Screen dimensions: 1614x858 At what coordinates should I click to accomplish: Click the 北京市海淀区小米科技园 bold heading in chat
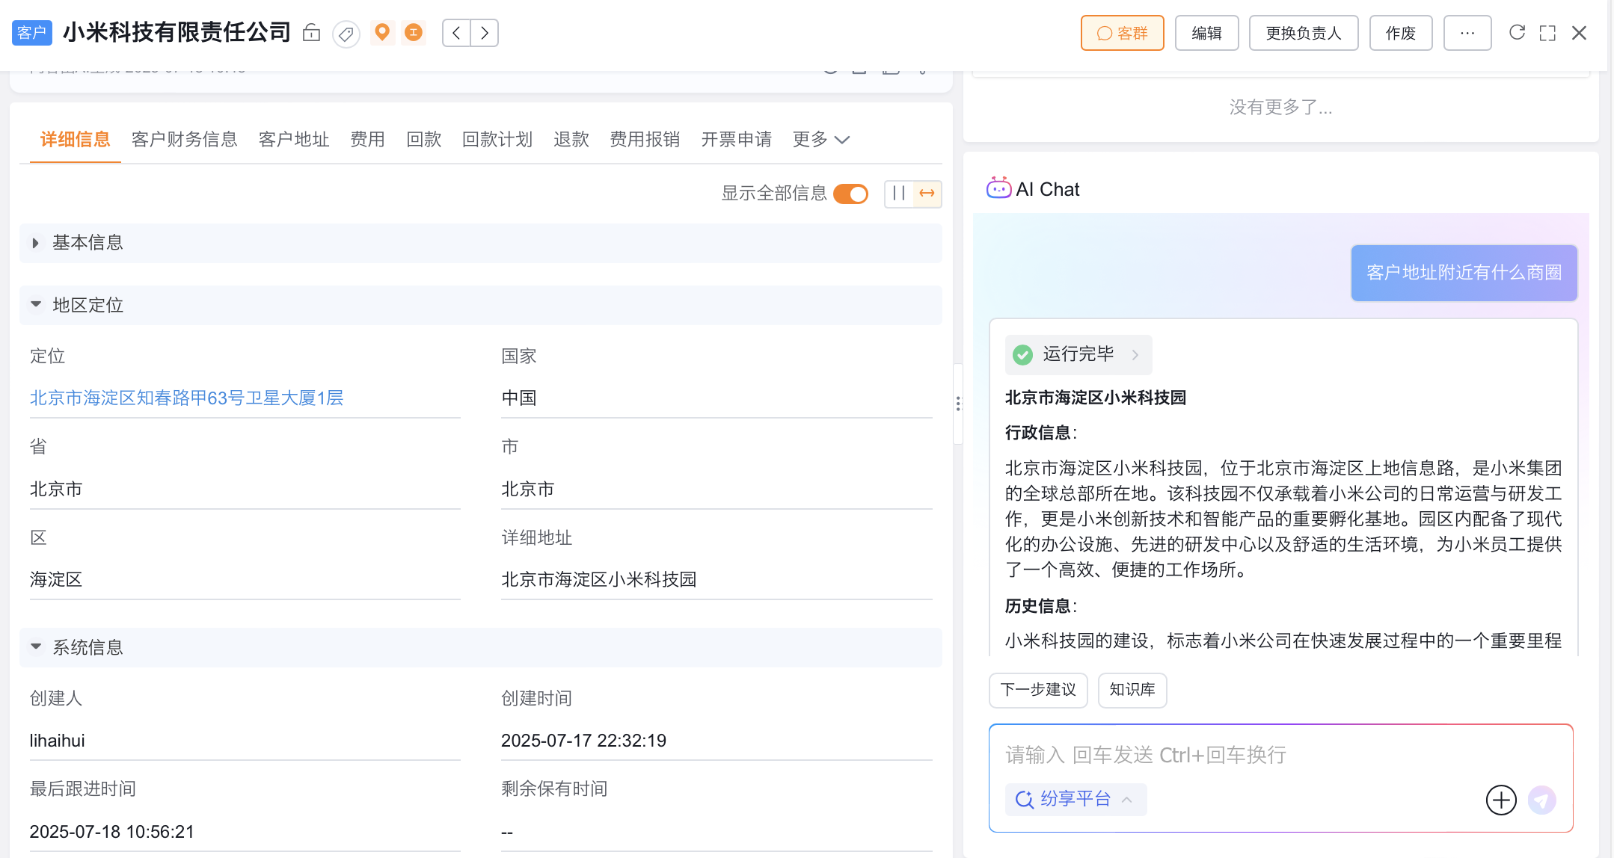click(1095, 398)
